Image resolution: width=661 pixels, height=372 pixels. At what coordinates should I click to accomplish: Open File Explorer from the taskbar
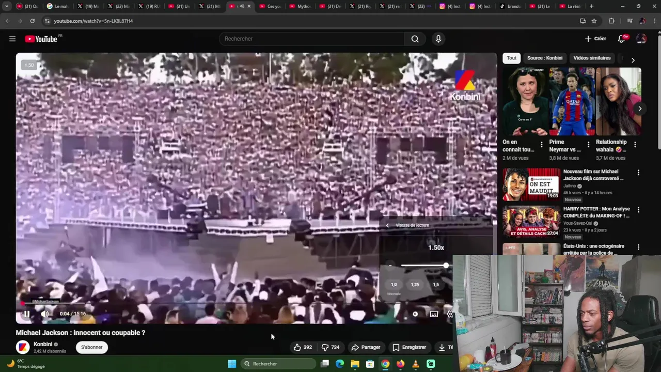point(355,364)
